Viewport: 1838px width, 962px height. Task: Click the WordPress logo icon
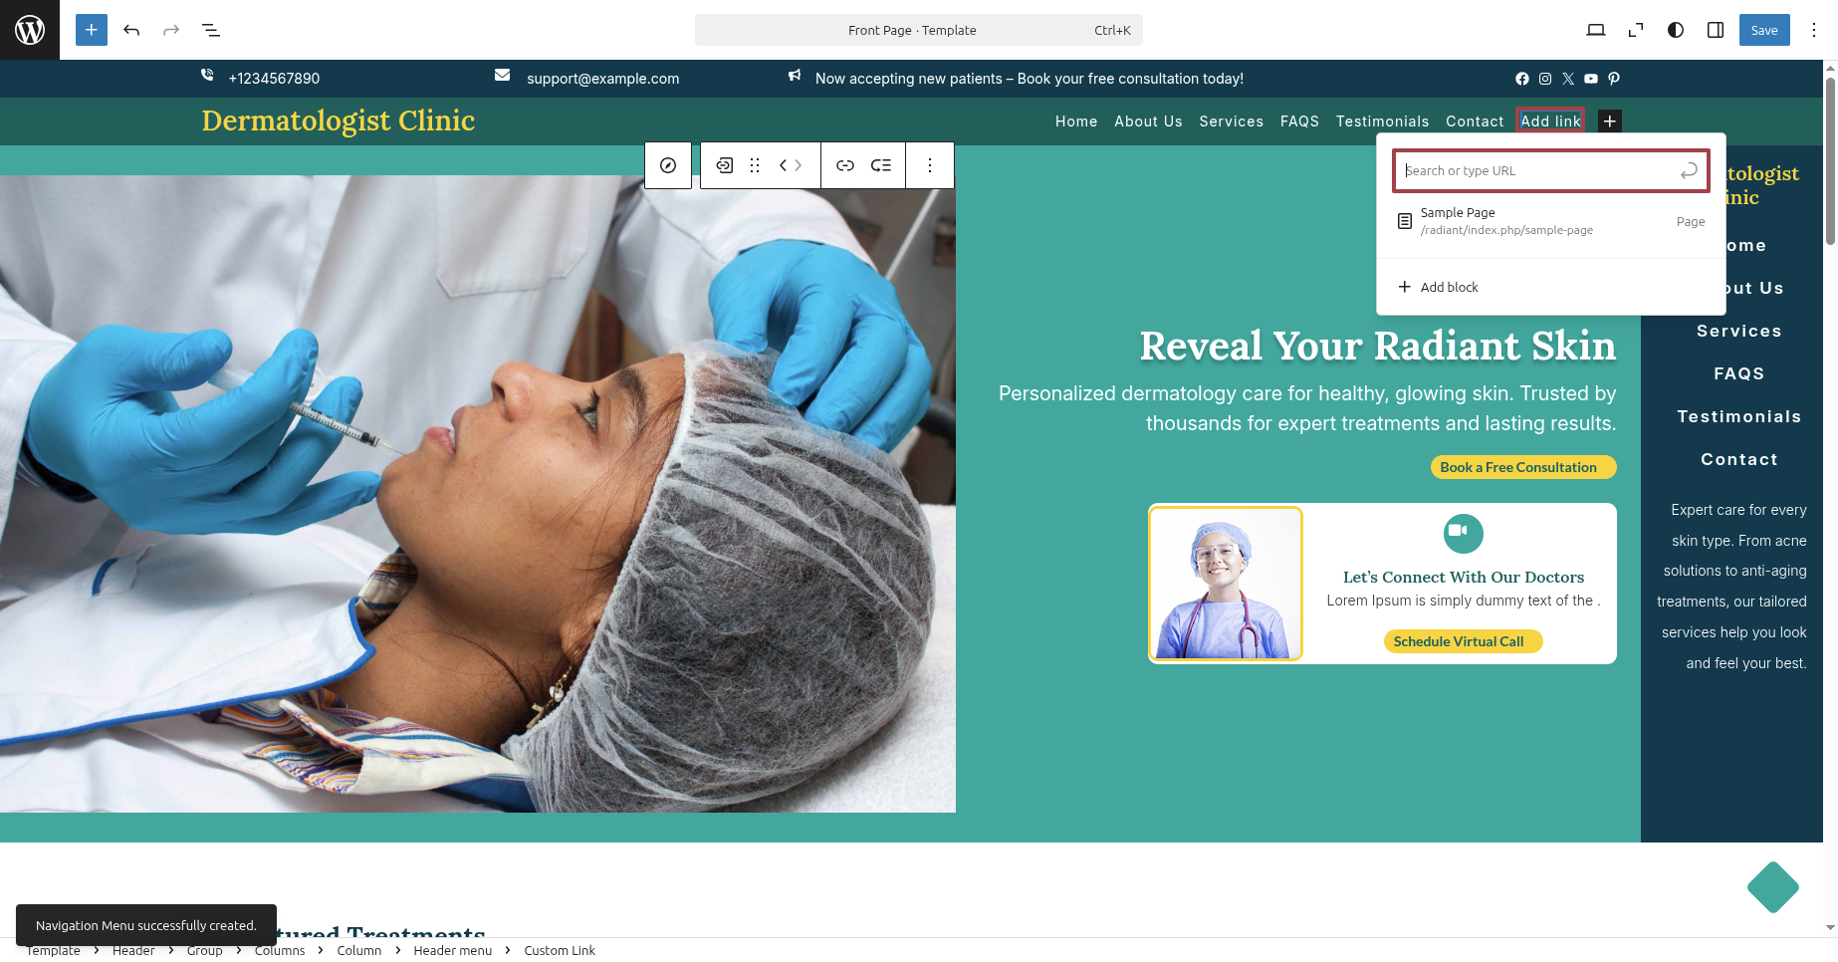click(30, 30)
